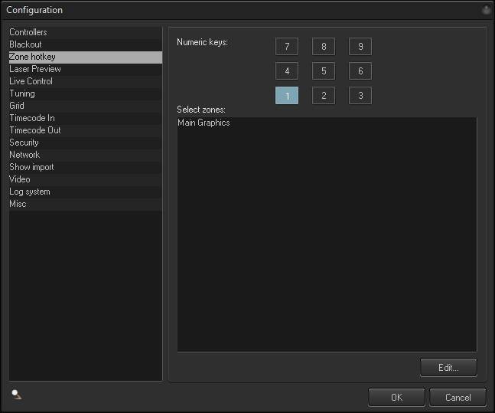Switch to Laser Preview settings
The width and height of the screenshot is (495, 413).
tap(35, 69)
